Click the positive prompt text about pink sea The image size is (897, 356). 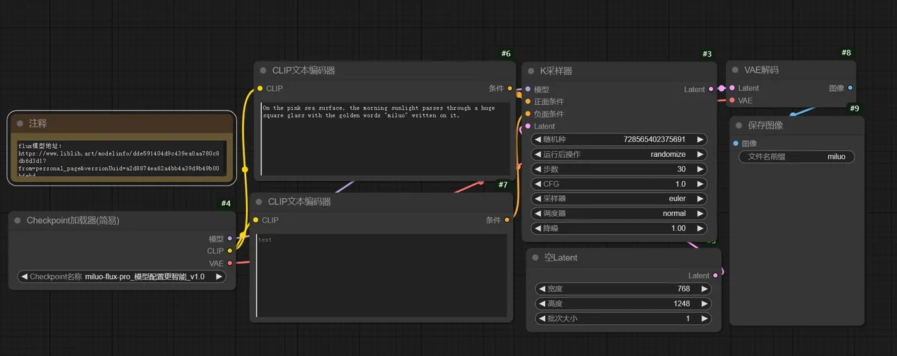coord(385,139)
